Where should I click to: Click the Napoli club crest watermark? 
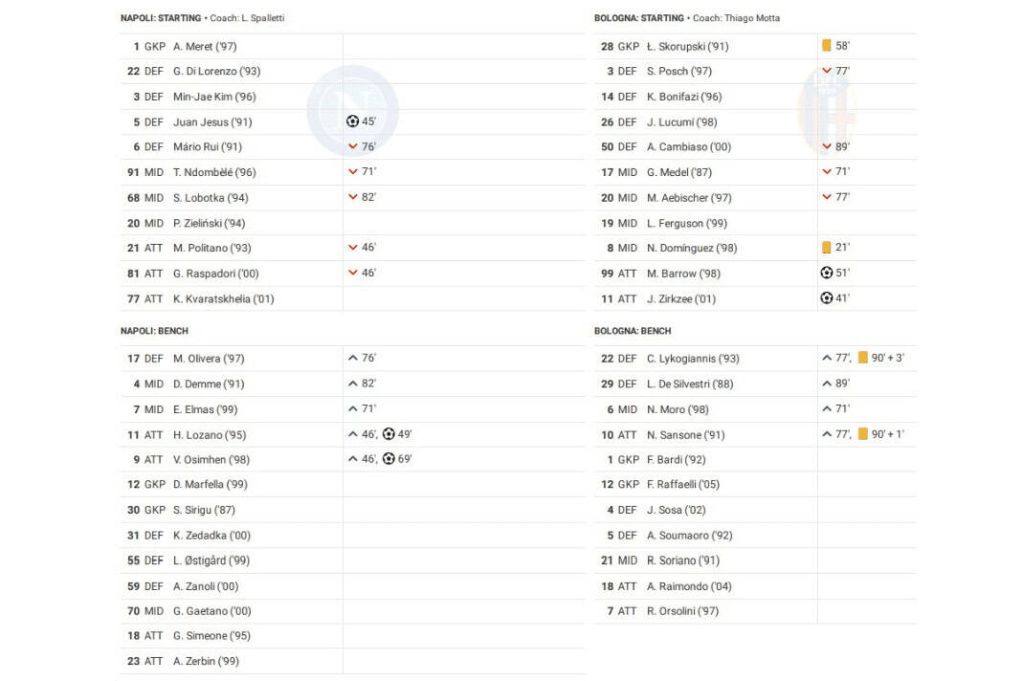point(352,110)
